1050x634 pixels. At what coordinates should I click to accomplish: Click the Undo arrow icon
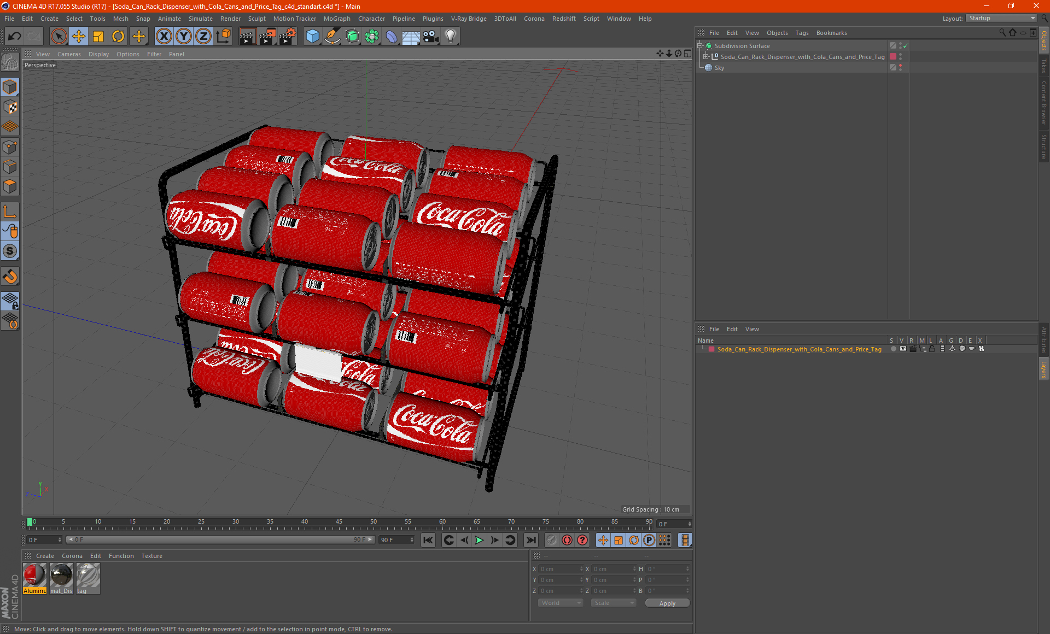(x=15, y=37)
